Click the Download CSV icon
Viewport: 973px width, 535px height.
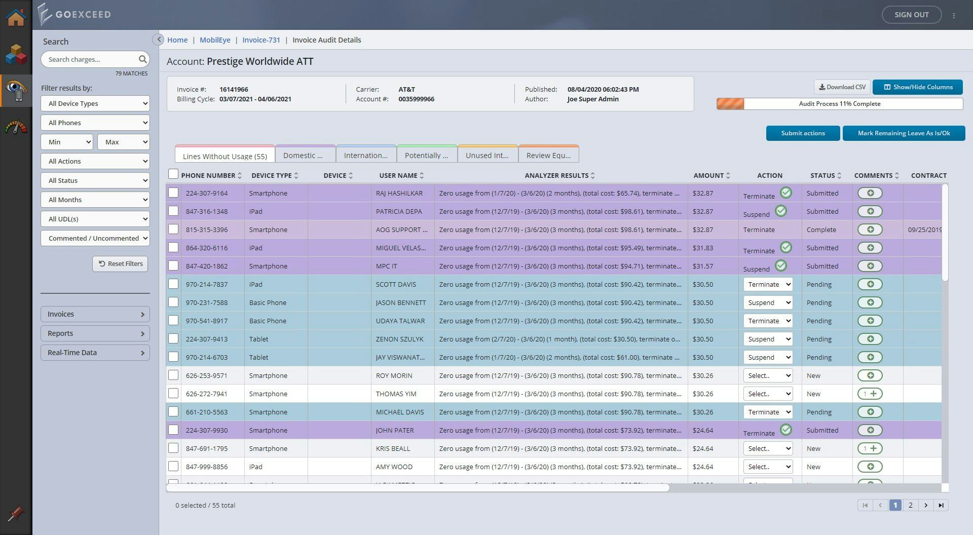tap(822, 87)
